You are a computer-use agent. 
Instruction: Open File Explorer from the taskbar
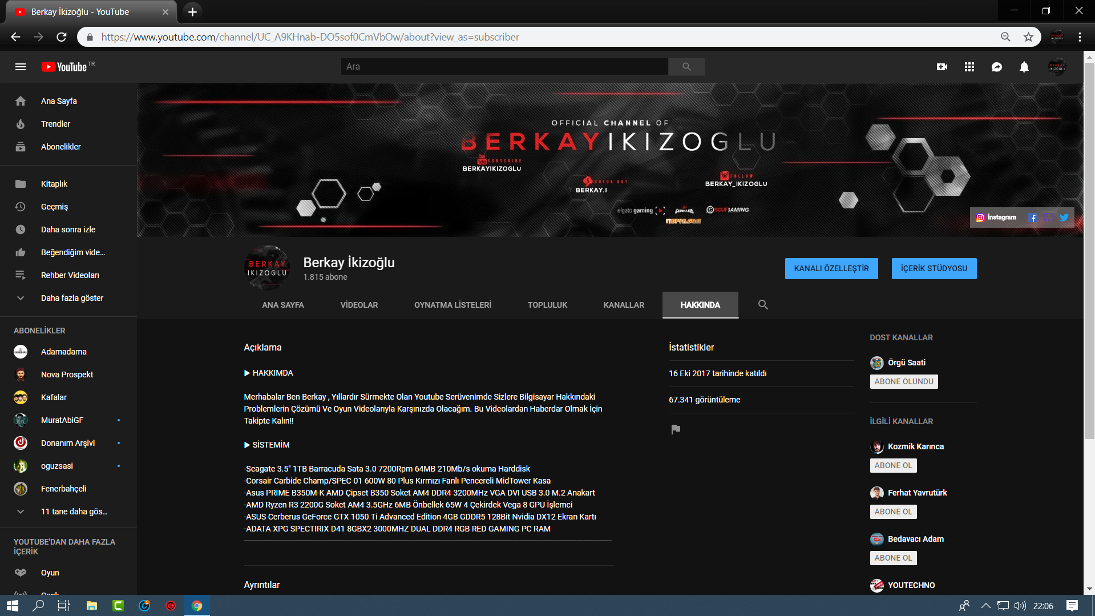[x=91, y=606]
